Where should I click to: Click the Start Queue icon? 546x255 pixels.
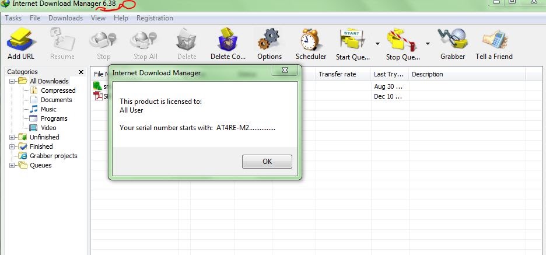point(352,40)
